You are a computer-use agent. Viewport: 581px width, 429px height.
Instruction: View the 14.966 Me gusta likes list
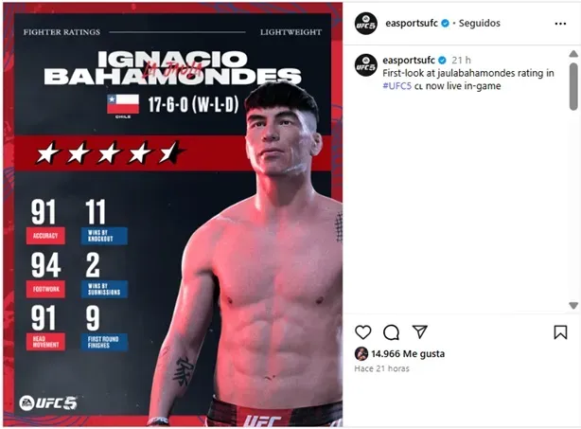(408, 354)
